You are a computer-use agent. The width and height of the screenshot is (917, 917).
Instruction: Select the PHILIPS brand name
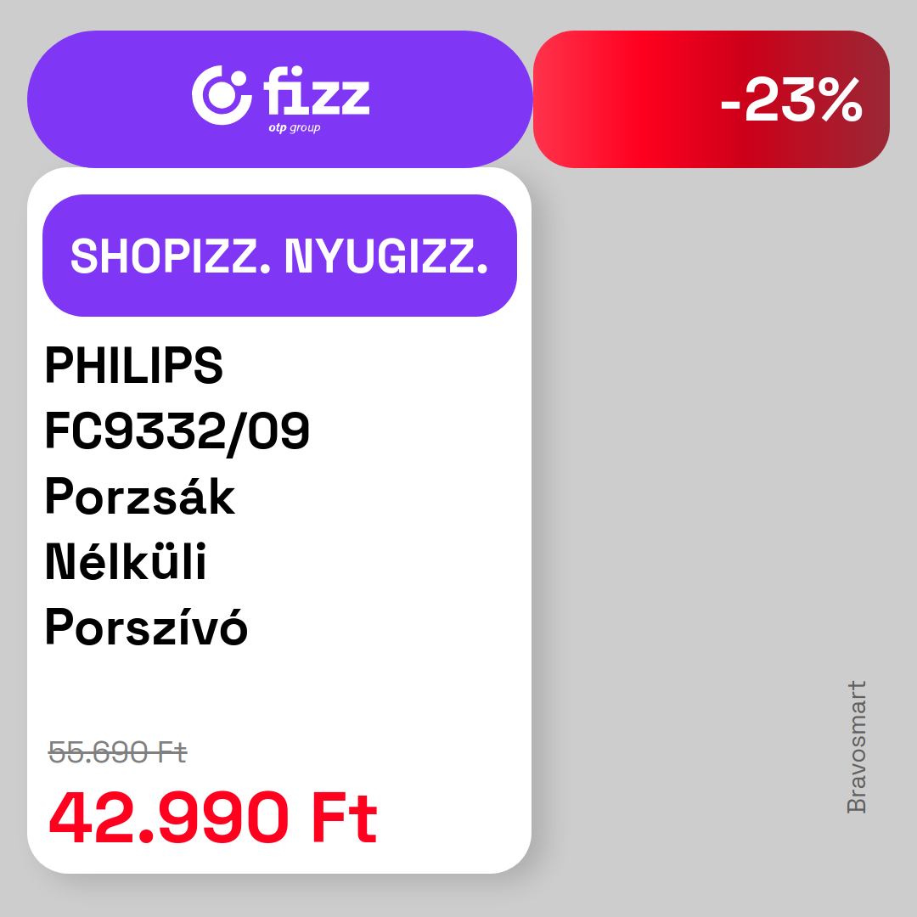coord(134,365)
